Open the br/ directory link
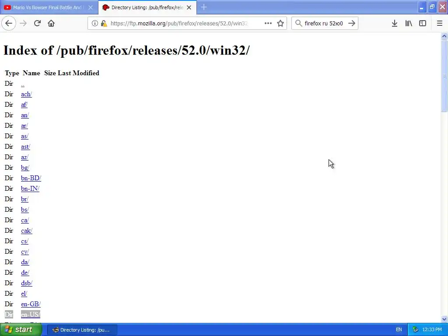This screenshot has width=448, height=336. (x=24, y=199)
